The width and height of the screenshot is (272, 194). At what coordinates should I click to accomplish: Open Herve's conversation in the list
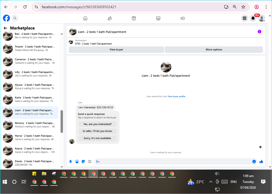point(30,138)
